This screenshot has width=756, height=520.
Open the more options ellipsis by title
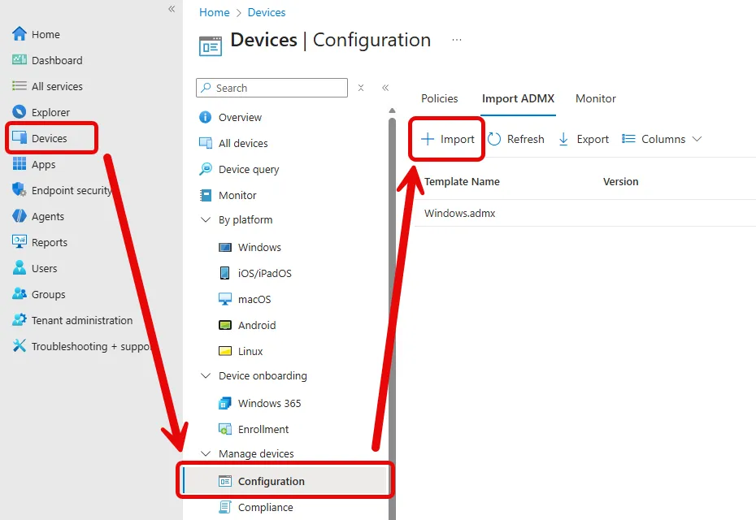pyautogui.click(x=457, y=40)
